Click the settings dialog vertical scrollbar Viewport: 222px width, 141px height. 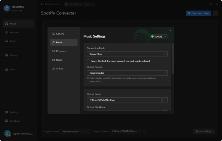point(173,59)
